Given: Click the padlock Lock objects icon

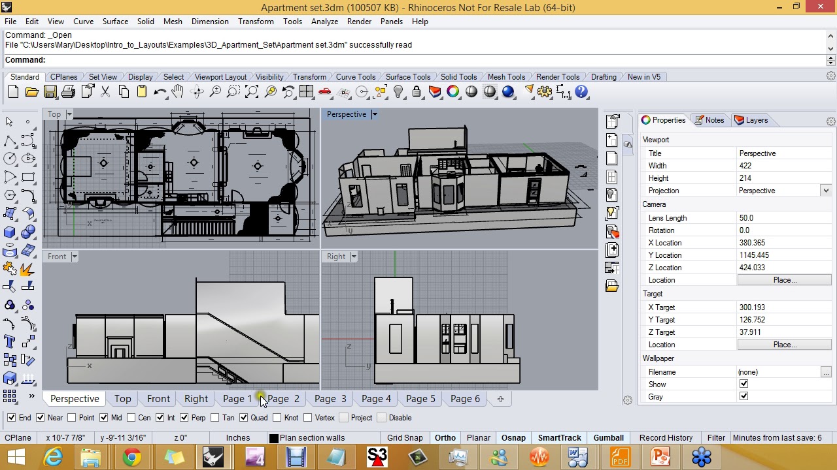Looking at the screenshot, I should [417, 92].
